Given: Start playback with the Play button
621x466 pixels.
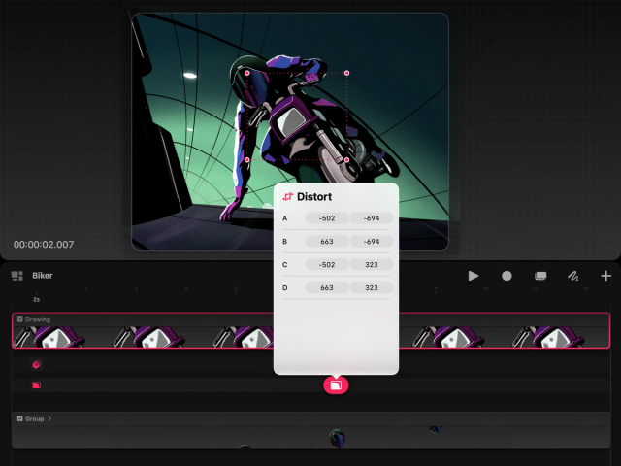Looking at the screenshot, I should pos(473,276).
